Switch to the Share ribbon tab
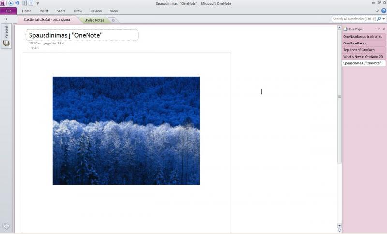The width and height of the screenshot is (387, 234). click(61, 11)
